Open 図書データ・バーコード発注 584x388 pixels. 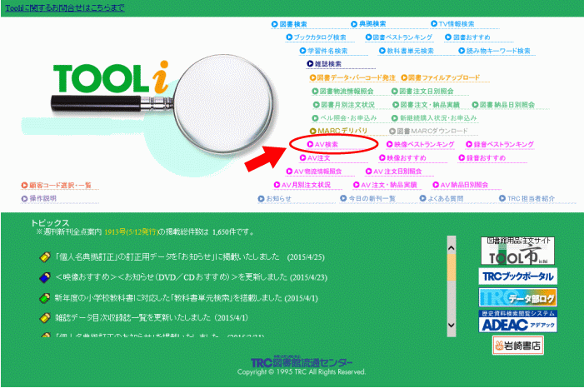356,77
